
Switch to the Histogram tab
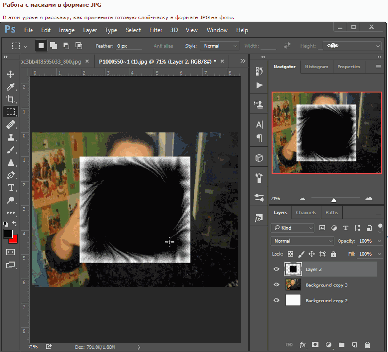317,67
